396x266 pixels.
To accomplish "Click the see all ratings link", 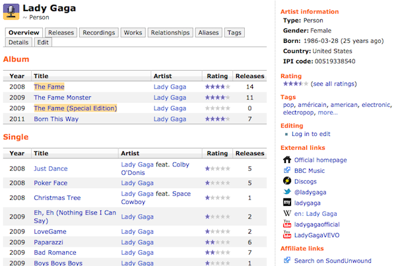I will tap(333, 84).
